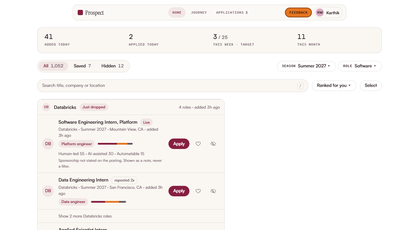419x230 pixels.
Task: Click the Sponsorship not stated note
Action: (110, 163)
